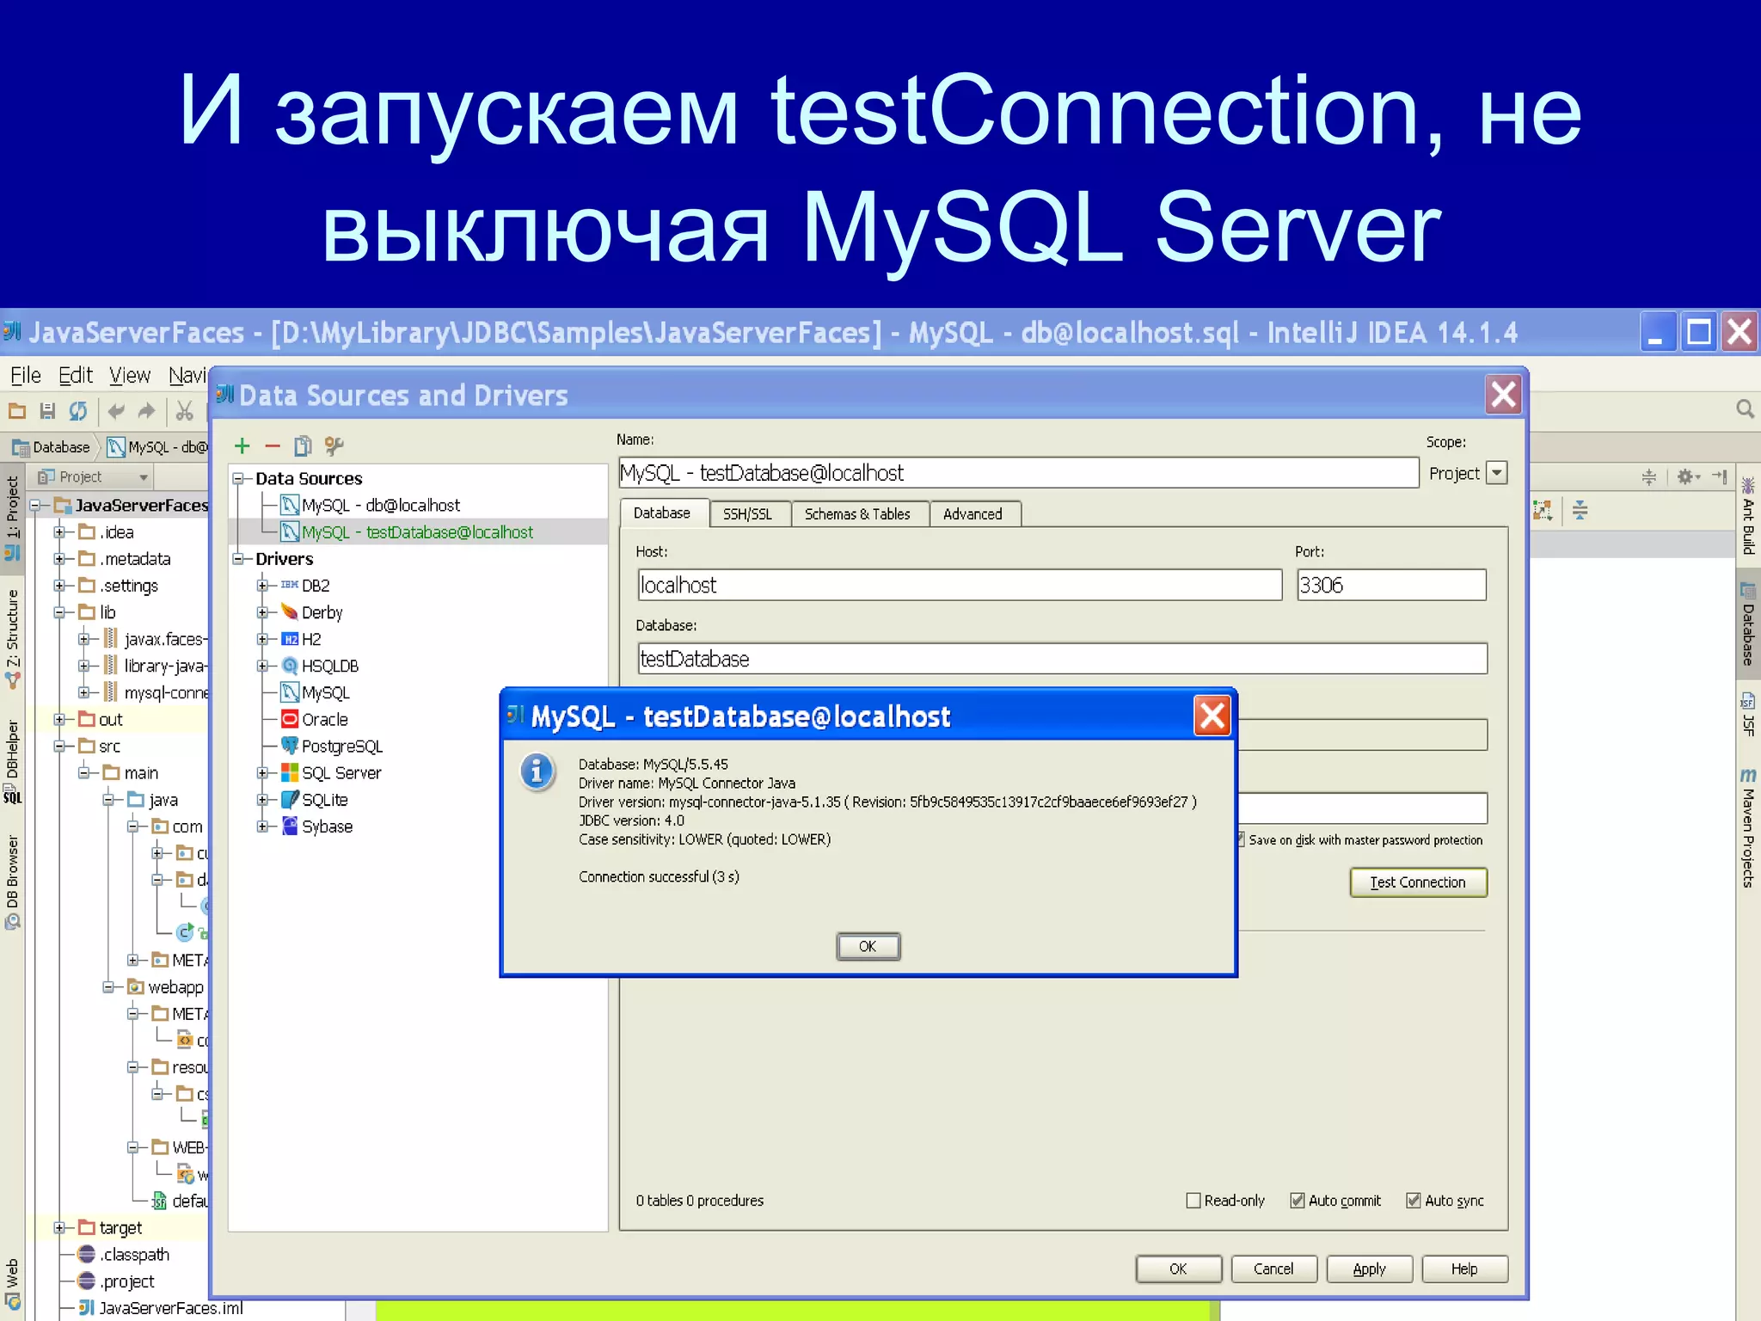1761x1321 pixels.
Task: Click the open folder icon in IDEA toolbar
Action: 17,411
